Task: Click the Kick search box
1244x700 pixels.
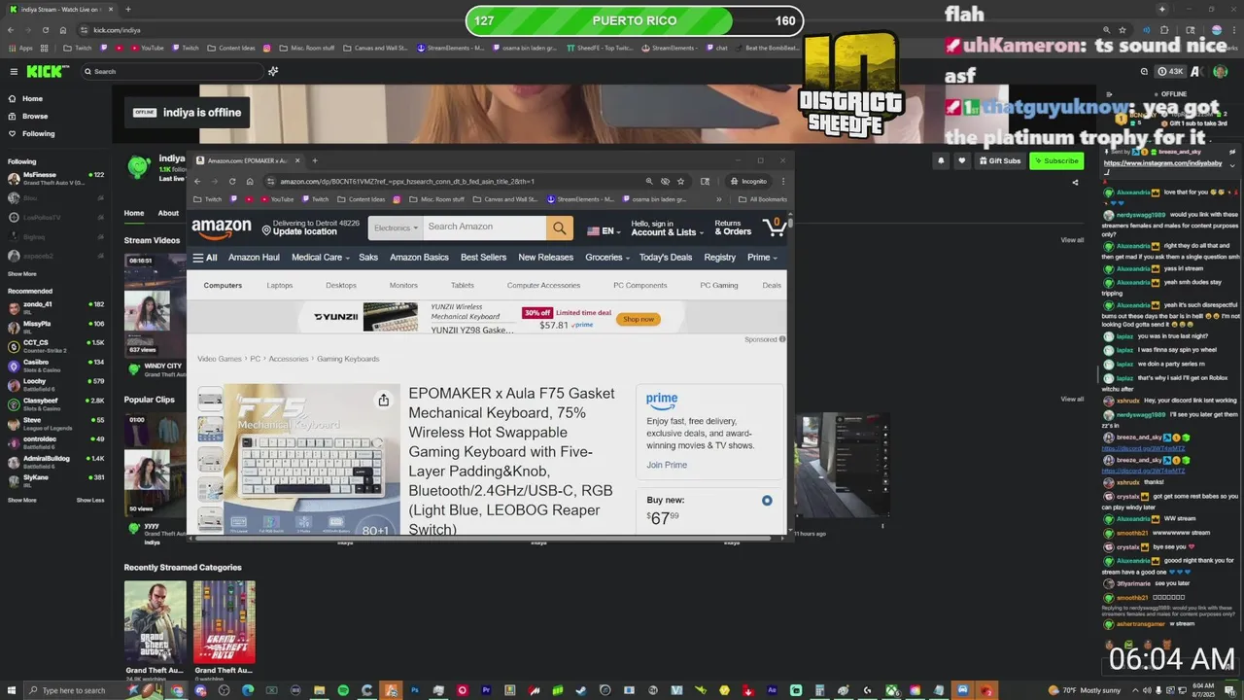Action: [x=171, y=71]
